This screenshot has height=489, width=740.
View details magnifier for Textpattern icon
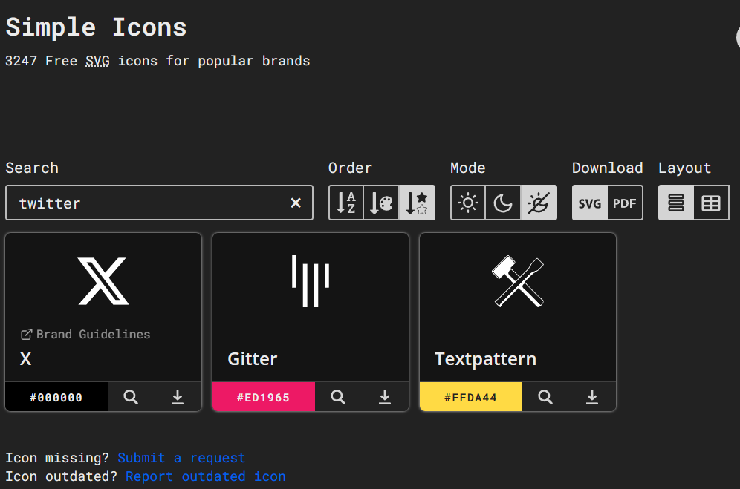pos(545,397)
